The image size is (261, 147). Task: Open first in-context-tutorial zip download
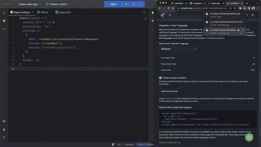tap(225, 15)
